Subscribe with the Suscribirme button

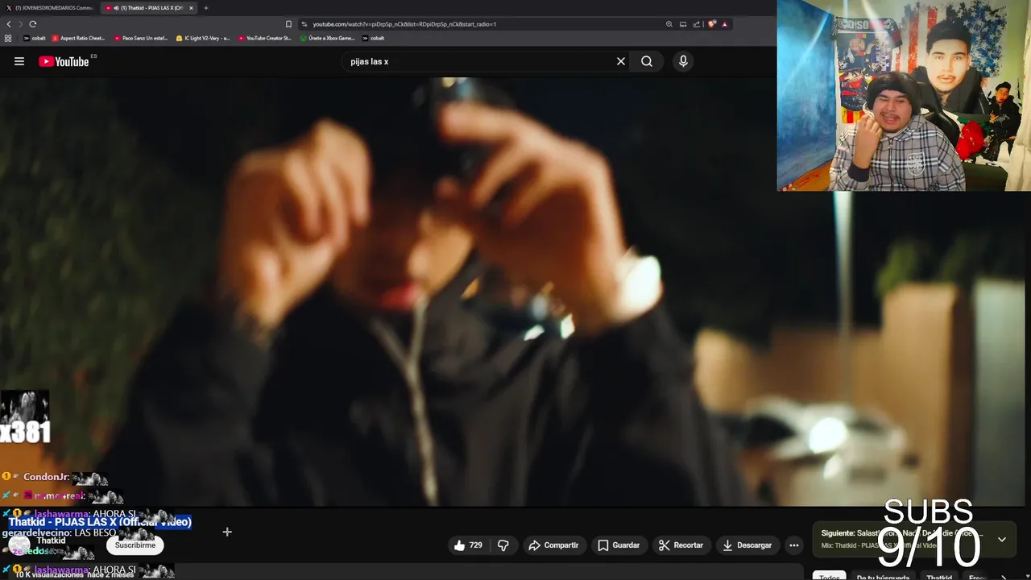coord(135,545)
